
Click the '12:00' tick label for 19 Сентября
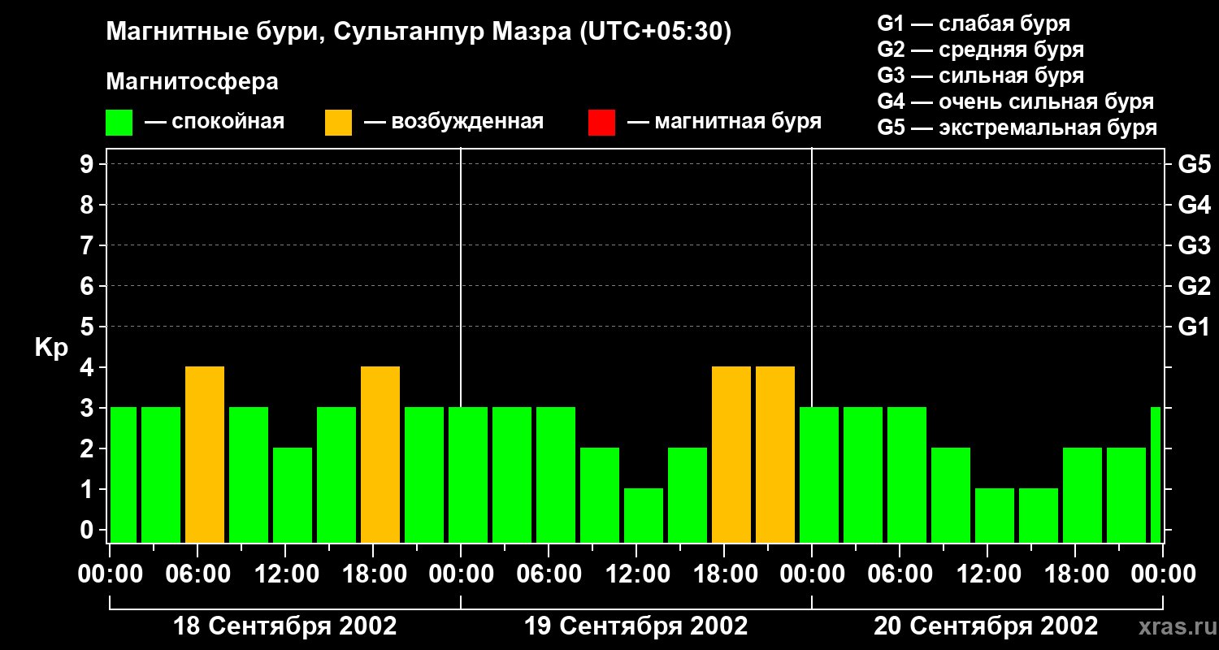coord(636,574)
